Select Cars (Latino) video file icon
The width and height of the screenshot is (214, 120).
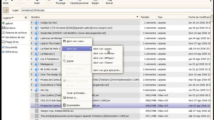37,95
